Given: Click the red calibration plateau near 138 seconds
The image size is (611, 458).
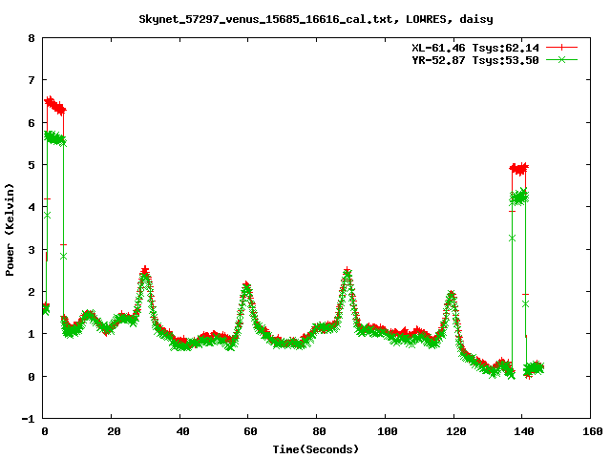Looking at the screenshot, I should tap(518, 169).
